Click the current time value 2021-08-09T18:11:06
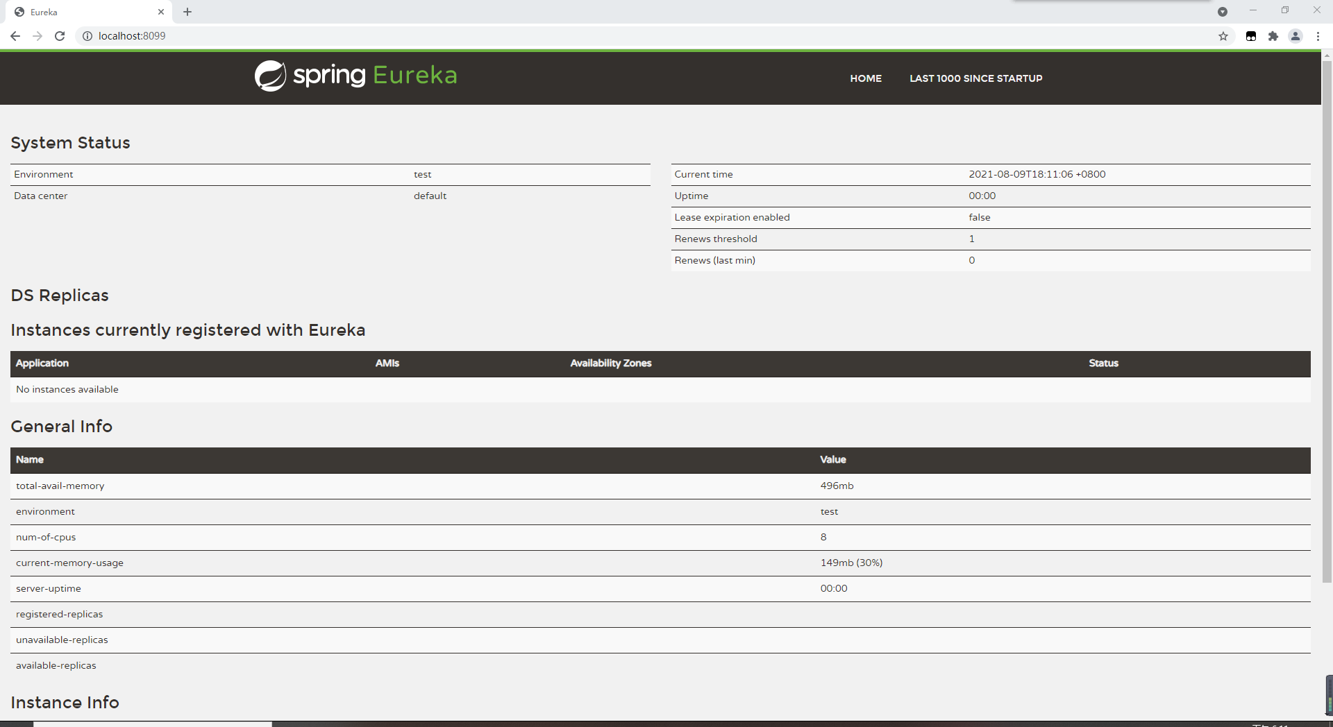 1037,174
